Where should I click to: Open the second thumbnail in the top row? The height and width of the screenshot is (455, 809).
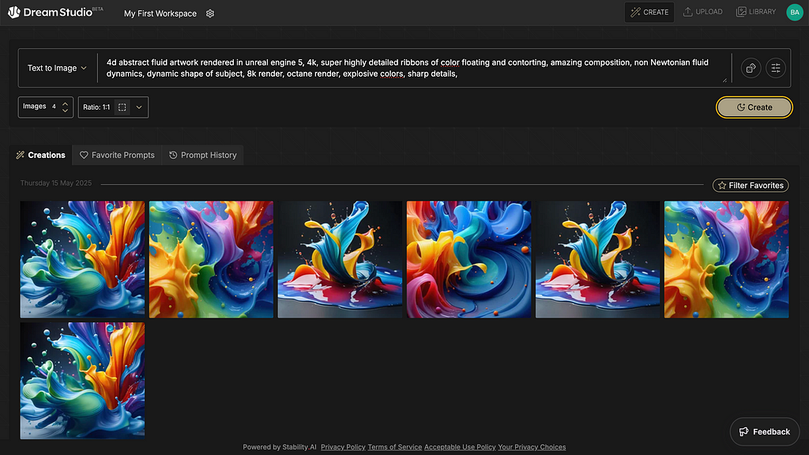coord(211,259)
